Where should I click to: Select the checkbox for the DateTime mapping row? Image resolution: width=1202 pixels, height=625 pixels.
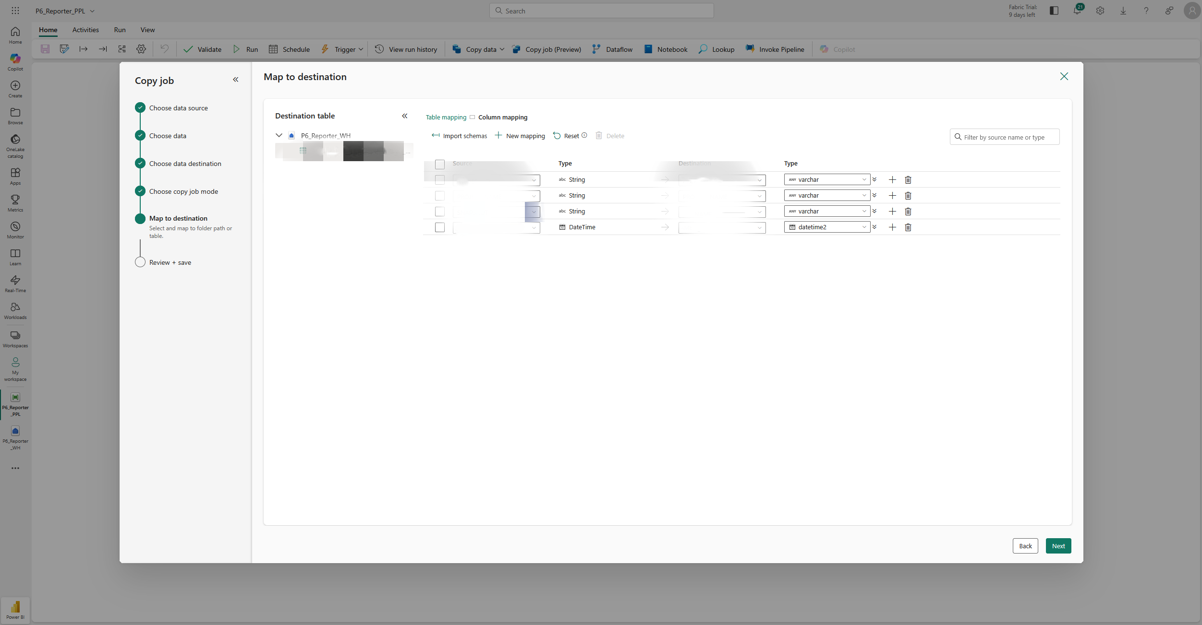pyautogui.click(x=440, y=227)
